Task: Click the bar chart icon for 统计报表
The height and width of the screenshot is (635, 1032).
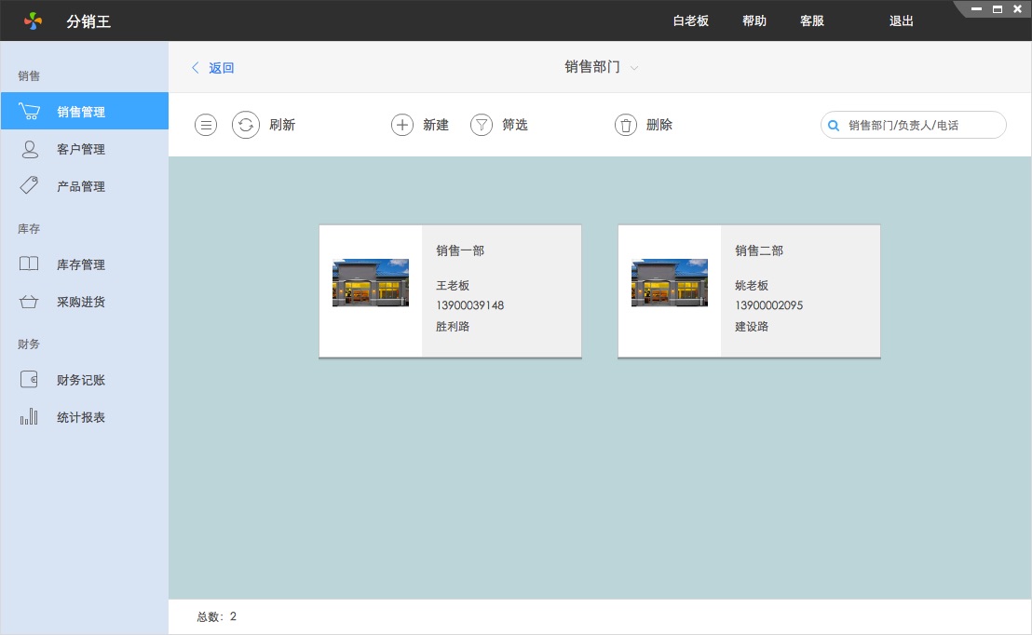Action: coord(30,417)
